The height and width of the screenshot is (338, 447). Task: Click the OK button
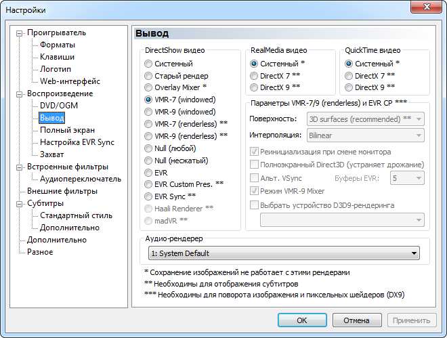[x=302, y=320]
